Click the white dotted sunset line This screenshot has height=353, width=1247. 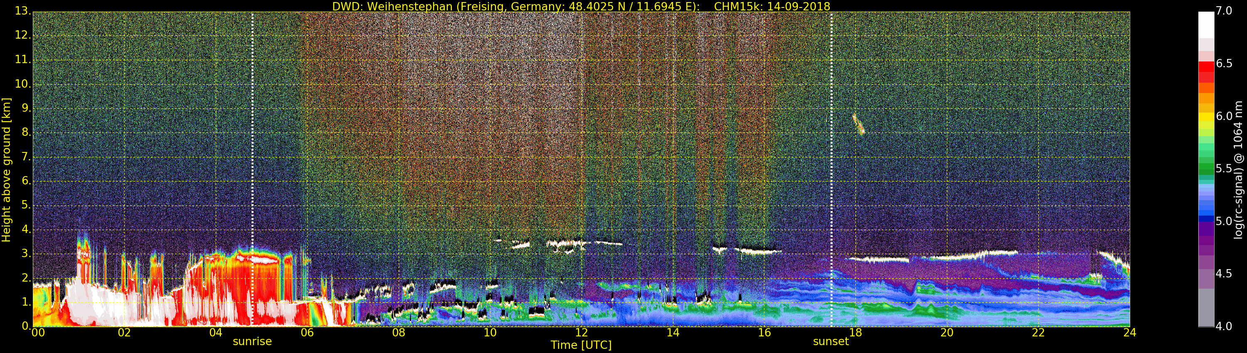tap(831, 169)
